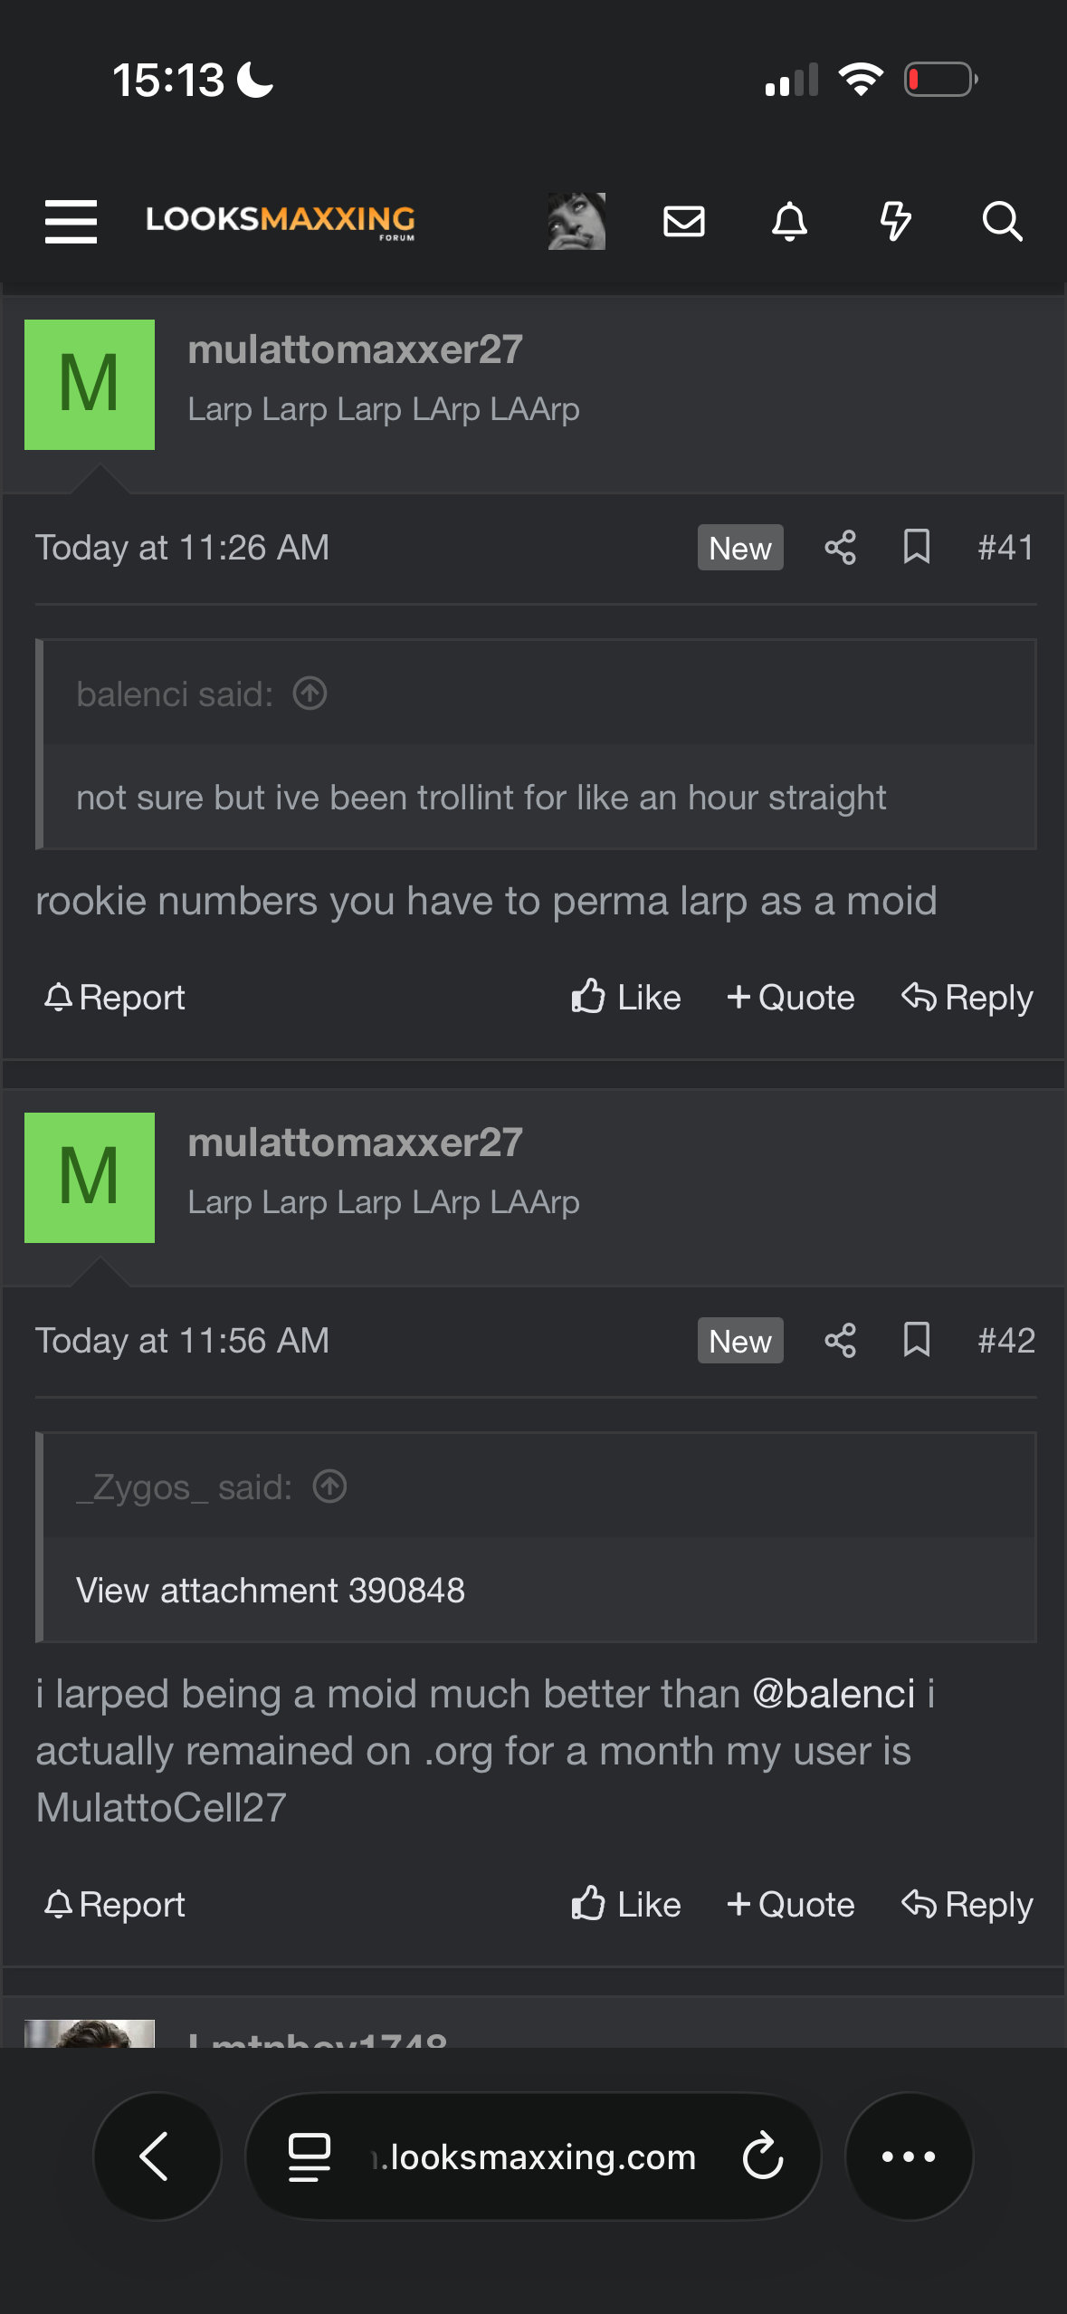Tap the browser reload icon

click(762, 2156)
